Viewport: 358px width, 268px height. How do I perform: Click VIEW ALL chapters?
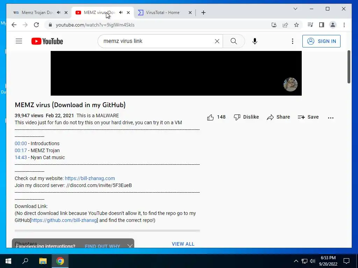coord(183,244)
